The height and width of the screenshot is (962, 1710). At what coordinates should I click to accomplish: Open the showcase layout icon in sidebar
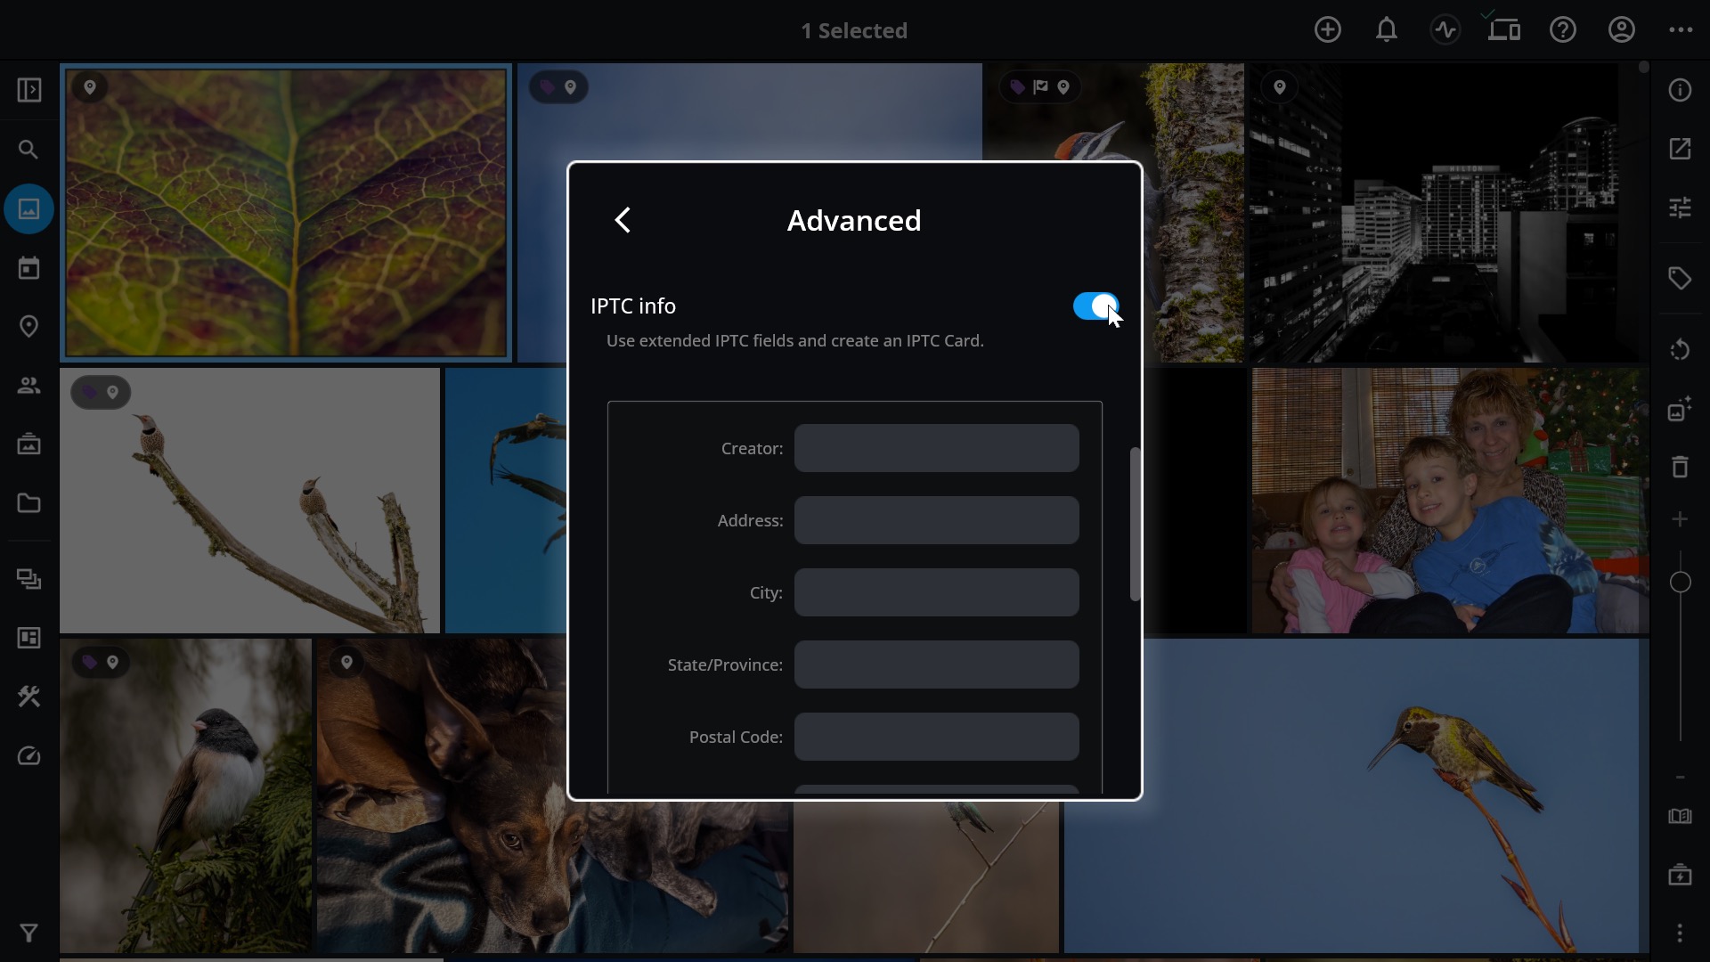point(29,639)
